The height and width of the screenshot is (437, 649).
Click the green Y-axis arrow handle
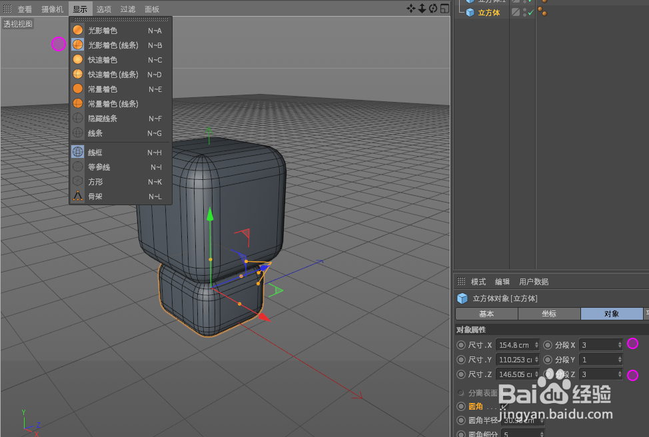tap(211, 215)
